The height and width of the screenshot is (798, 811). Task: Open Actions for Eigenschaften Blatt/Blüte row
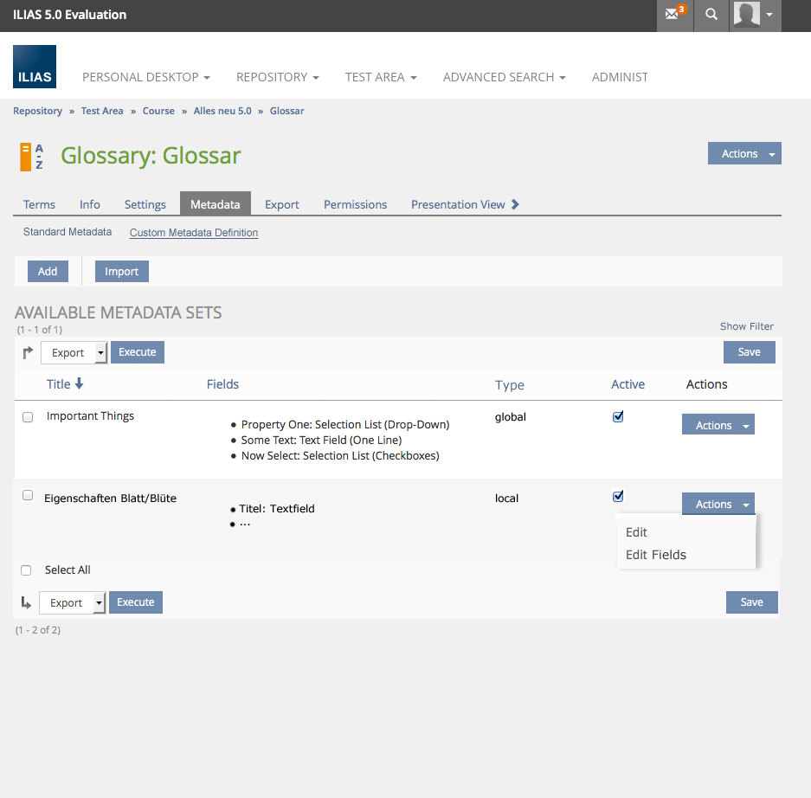718,504
